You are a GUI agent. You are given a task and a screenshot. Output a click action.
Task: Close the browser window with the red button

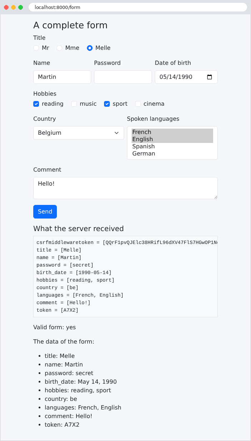pos(6,7)
